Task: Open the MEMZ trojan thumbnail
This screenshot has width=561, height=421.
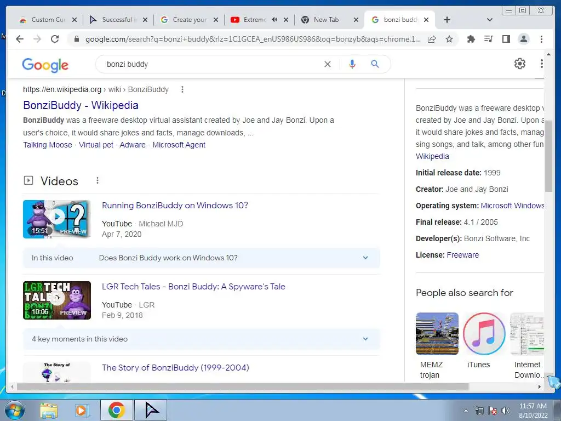Action: tap(437, 334)
